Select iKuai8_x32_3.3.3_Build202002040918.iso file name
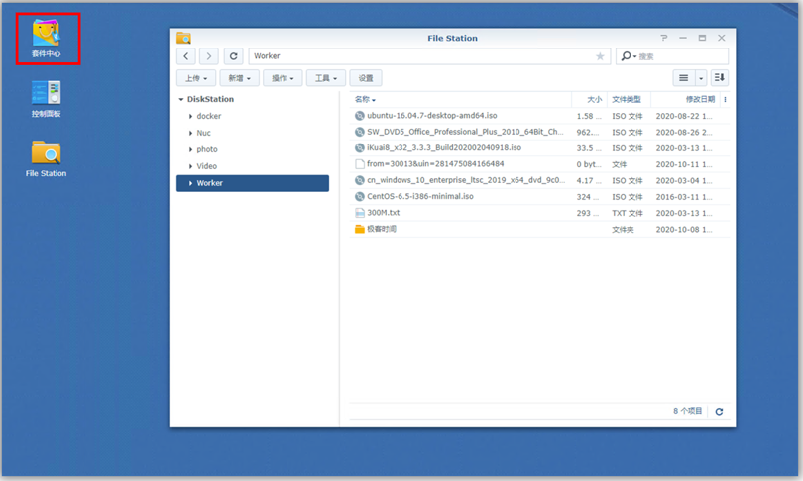Viewport: 803px width, 481px height. [x=444, y=147]
